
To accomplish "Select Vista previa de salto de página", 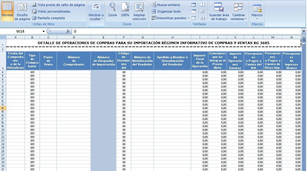I will 58,5.
